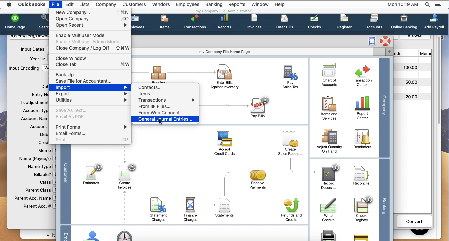Open Items in the toolbar

coord(165,22)
